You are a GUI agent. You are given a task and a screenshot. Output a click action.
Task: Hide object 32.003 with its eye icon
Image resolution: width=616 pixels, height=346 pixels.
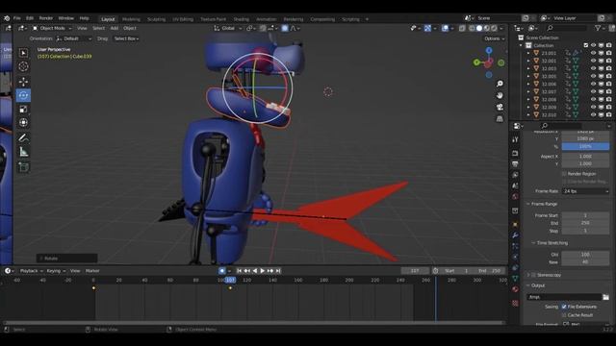click(x=593, y=68)
